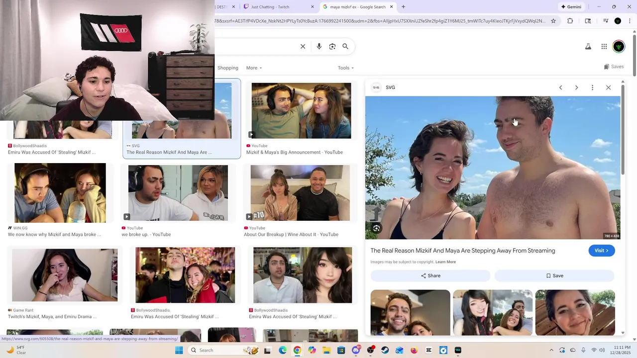Open Discord from taskbar
Viewport: 637px width, 358px height.
356,350
